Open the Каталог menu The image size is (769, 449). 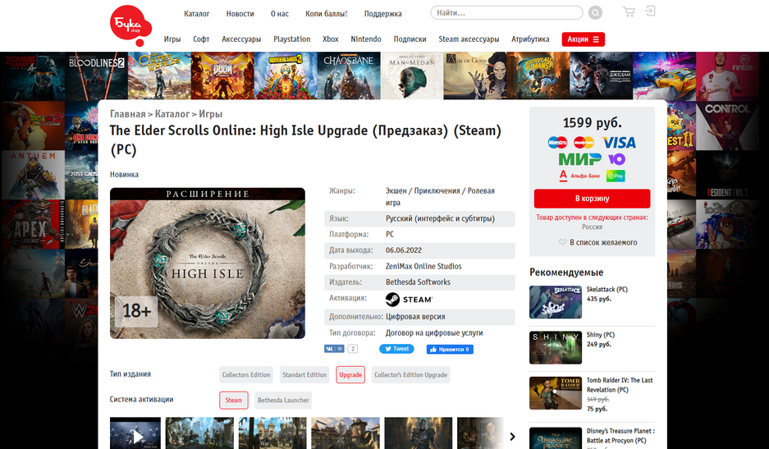click(197, 14)
